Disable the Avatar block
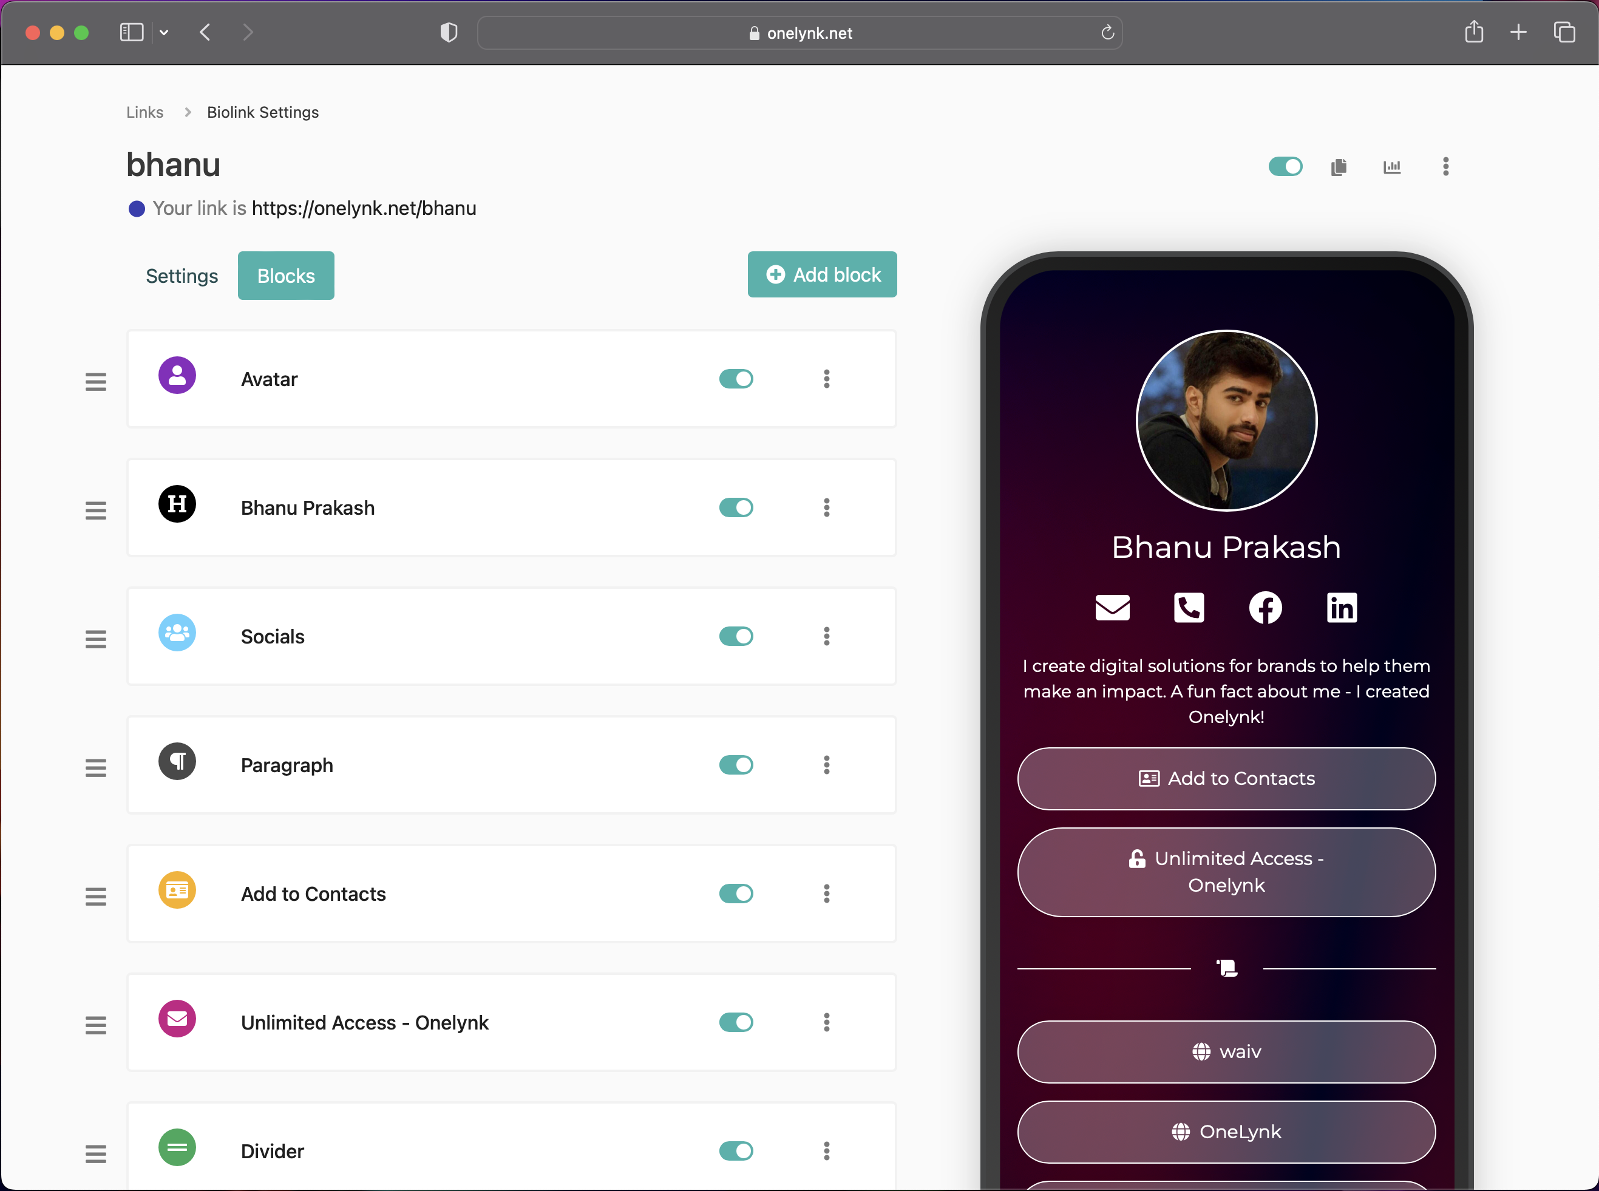1599x1191 pixels. [736, 379]
